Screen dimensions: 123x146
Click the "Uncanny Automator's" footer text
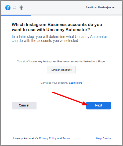coord(25,138)
